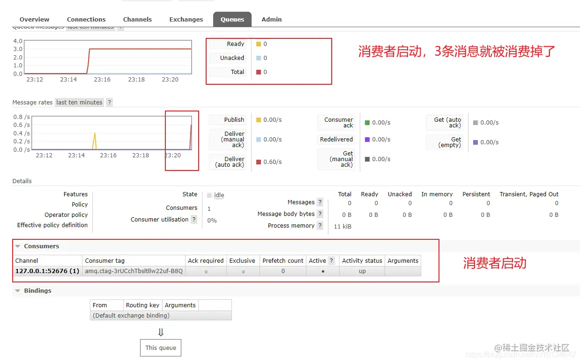Click help icon in Active column header

click(332, 260)
